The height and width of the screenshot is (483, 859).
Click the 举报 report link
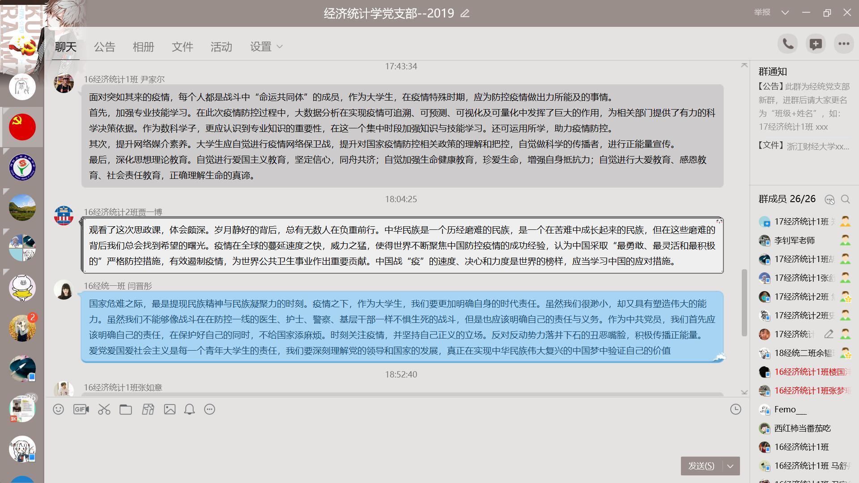(x=762, y=13)
